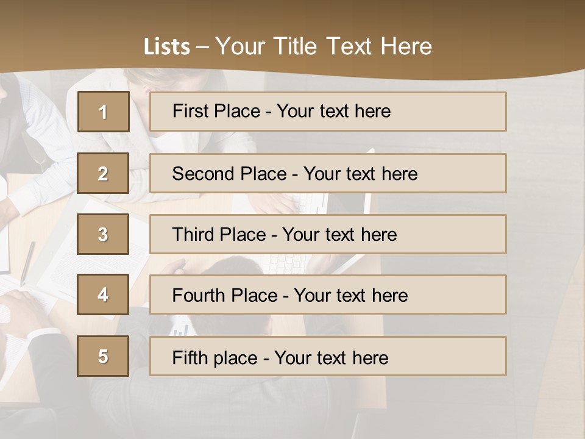Image resolution: width=585 pixels, height=439 pixels.
Task: Select the First Place text bar
Action: tap(328, 112)
